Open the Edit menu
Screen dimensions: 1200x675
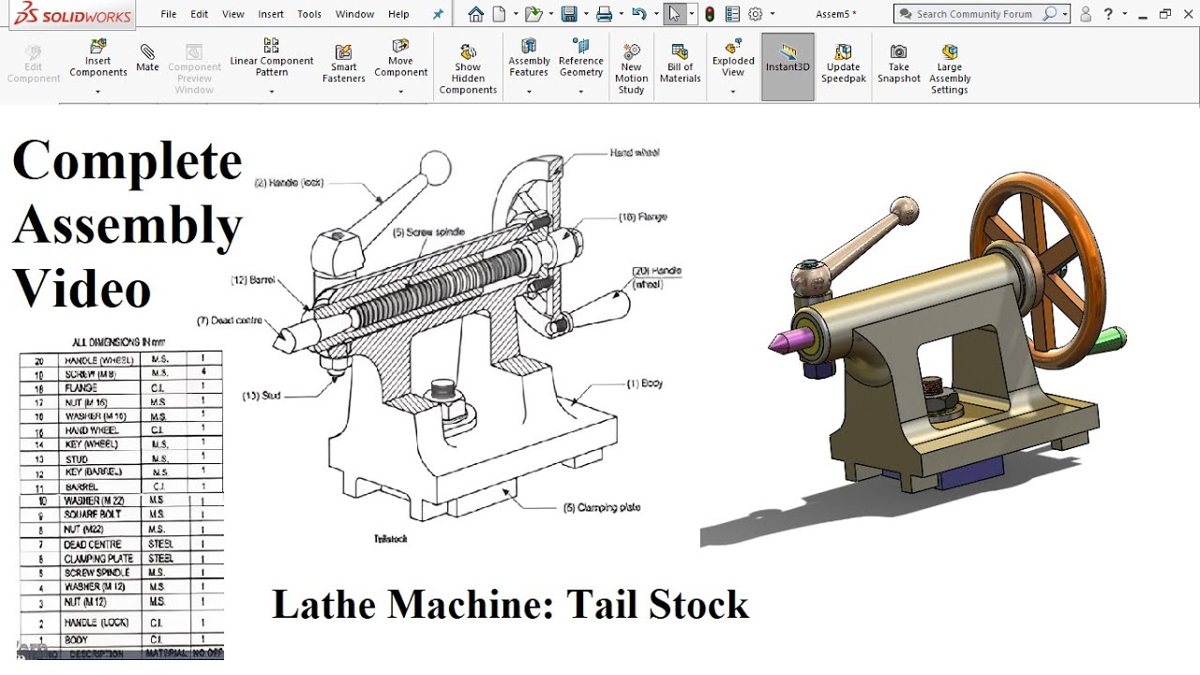(x=200, y=14)
